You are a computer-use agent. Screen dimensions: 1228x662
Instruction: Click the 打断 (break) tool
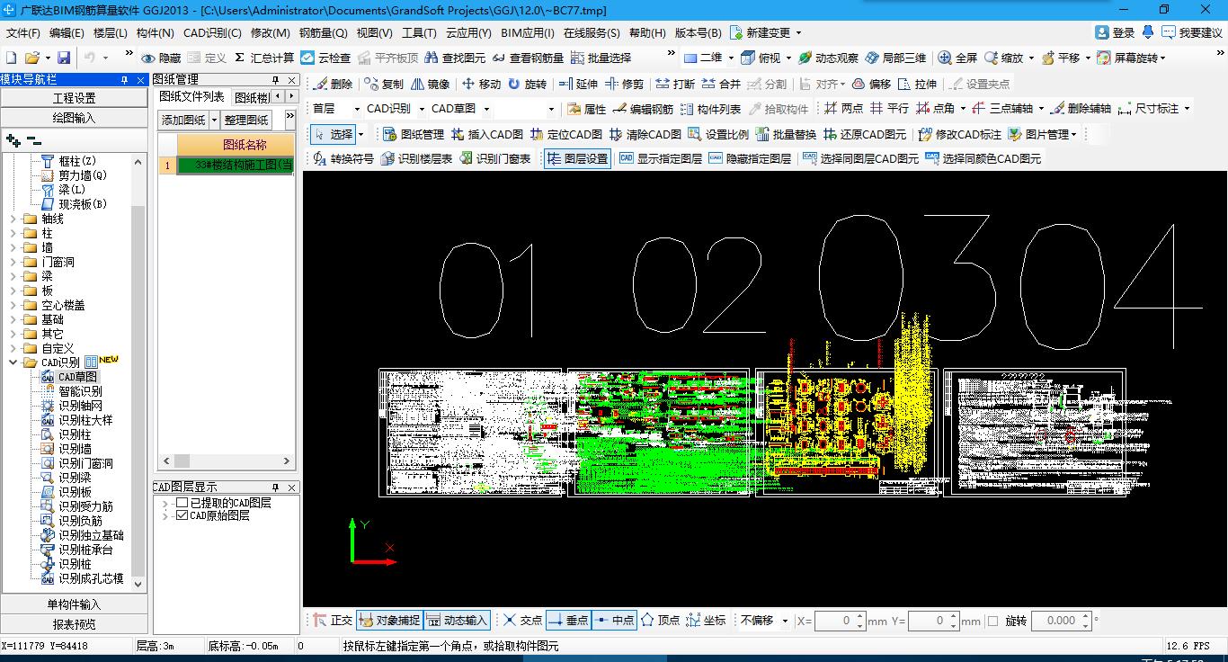[x=675, y=84]
